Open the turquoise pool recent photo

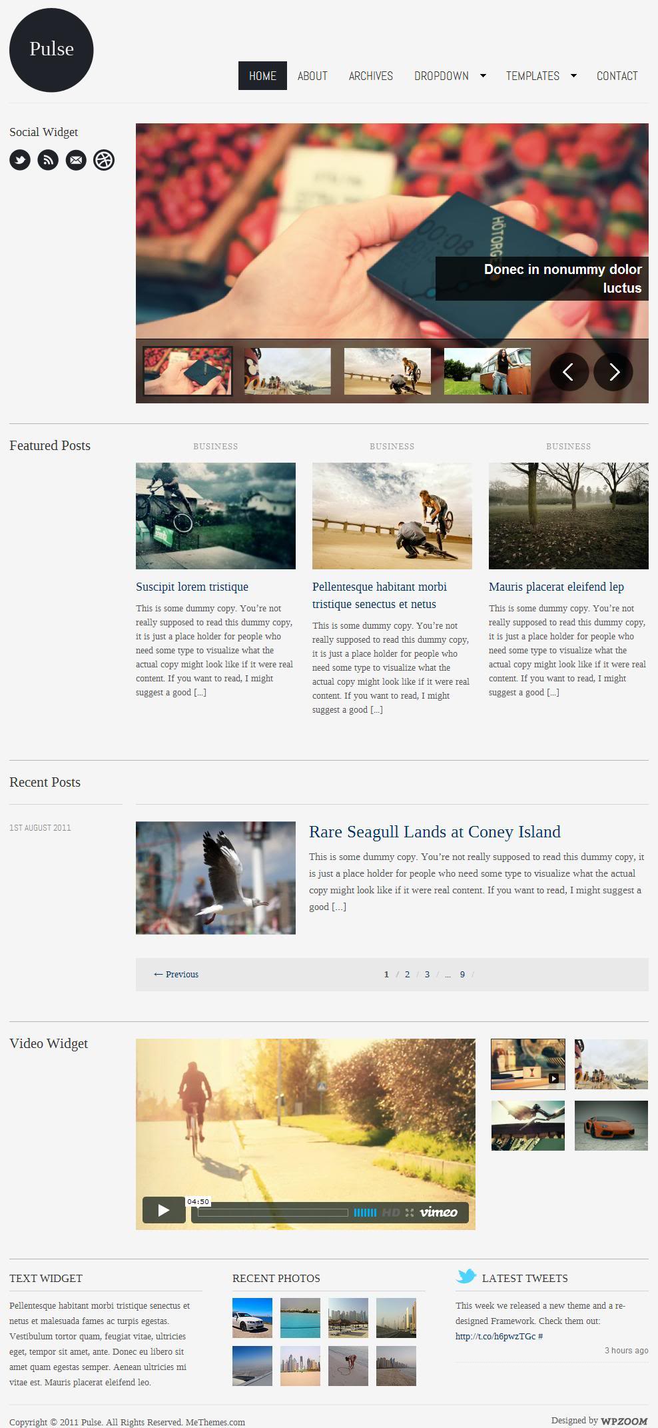click(x=300, y=1318)
